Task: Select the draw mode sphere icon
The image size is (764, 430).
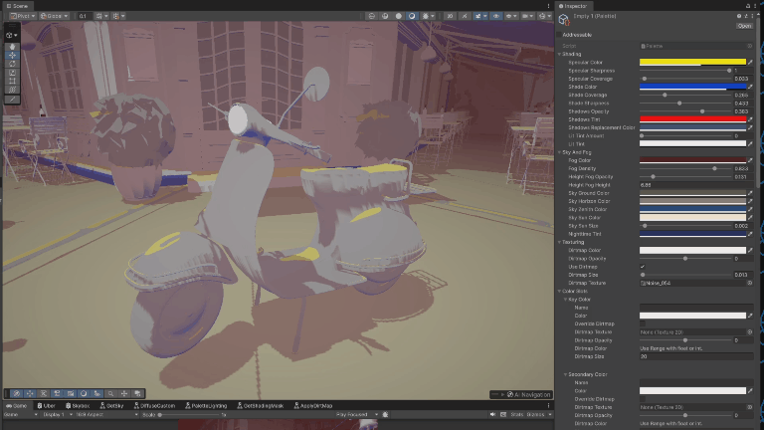Action: [x=399, y=16]
